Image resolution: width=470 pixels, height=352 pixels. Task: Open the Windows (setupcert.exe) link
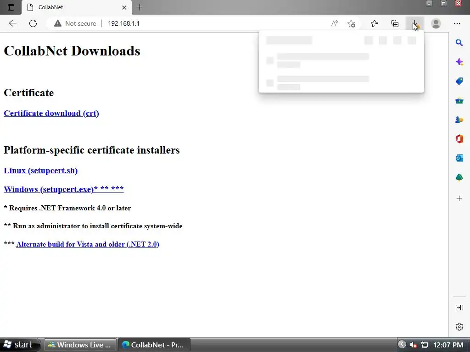63,189
